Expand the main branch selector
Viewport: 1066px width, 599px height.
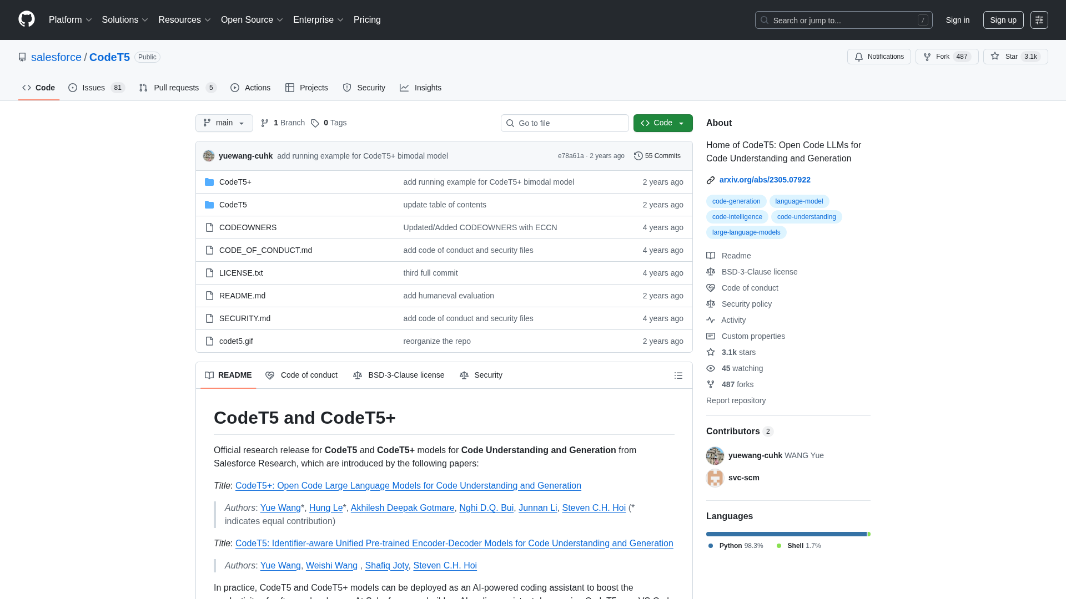[x=224, y=123]
